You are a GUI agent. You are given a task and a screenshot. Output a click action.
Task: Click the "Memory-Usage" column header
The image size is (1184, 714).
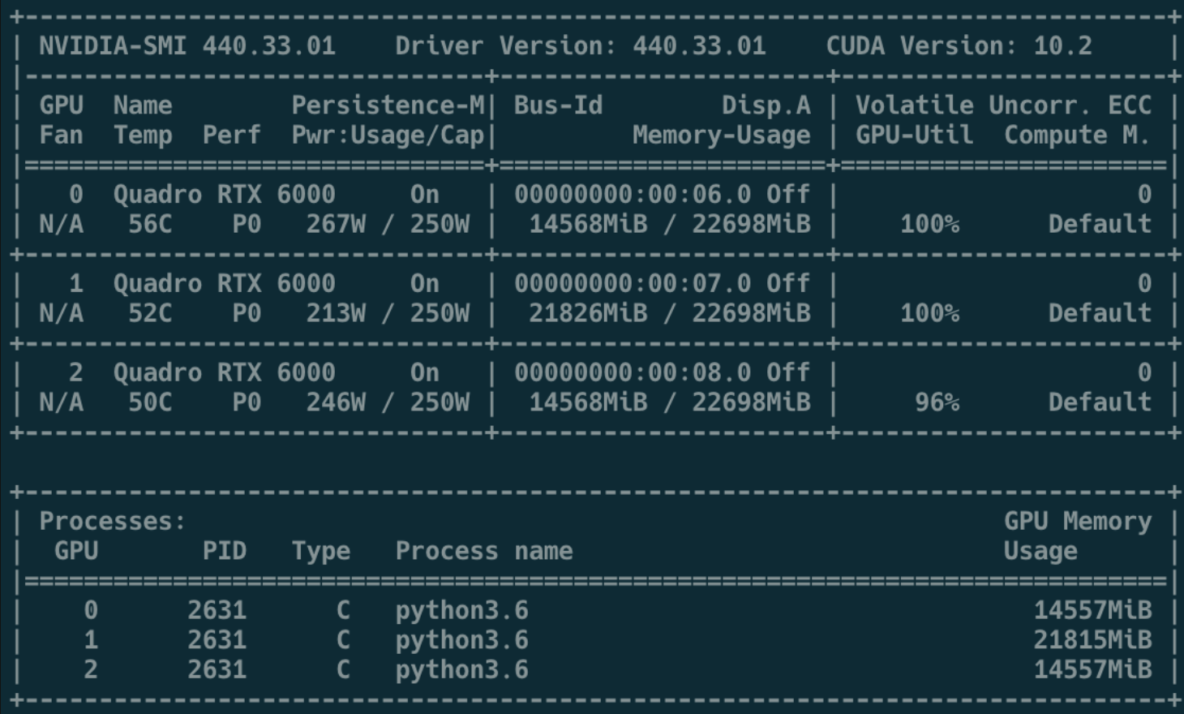coord(722,135)
